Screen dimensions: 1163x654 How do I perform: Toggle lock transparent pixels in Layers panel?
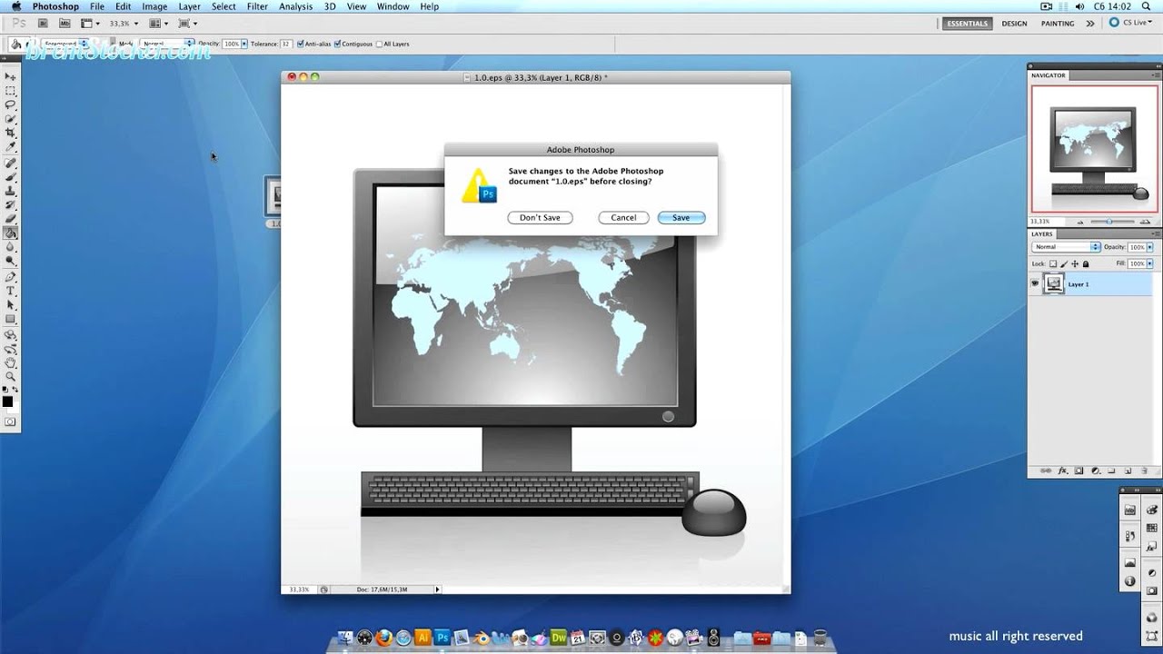(1053, 264)
